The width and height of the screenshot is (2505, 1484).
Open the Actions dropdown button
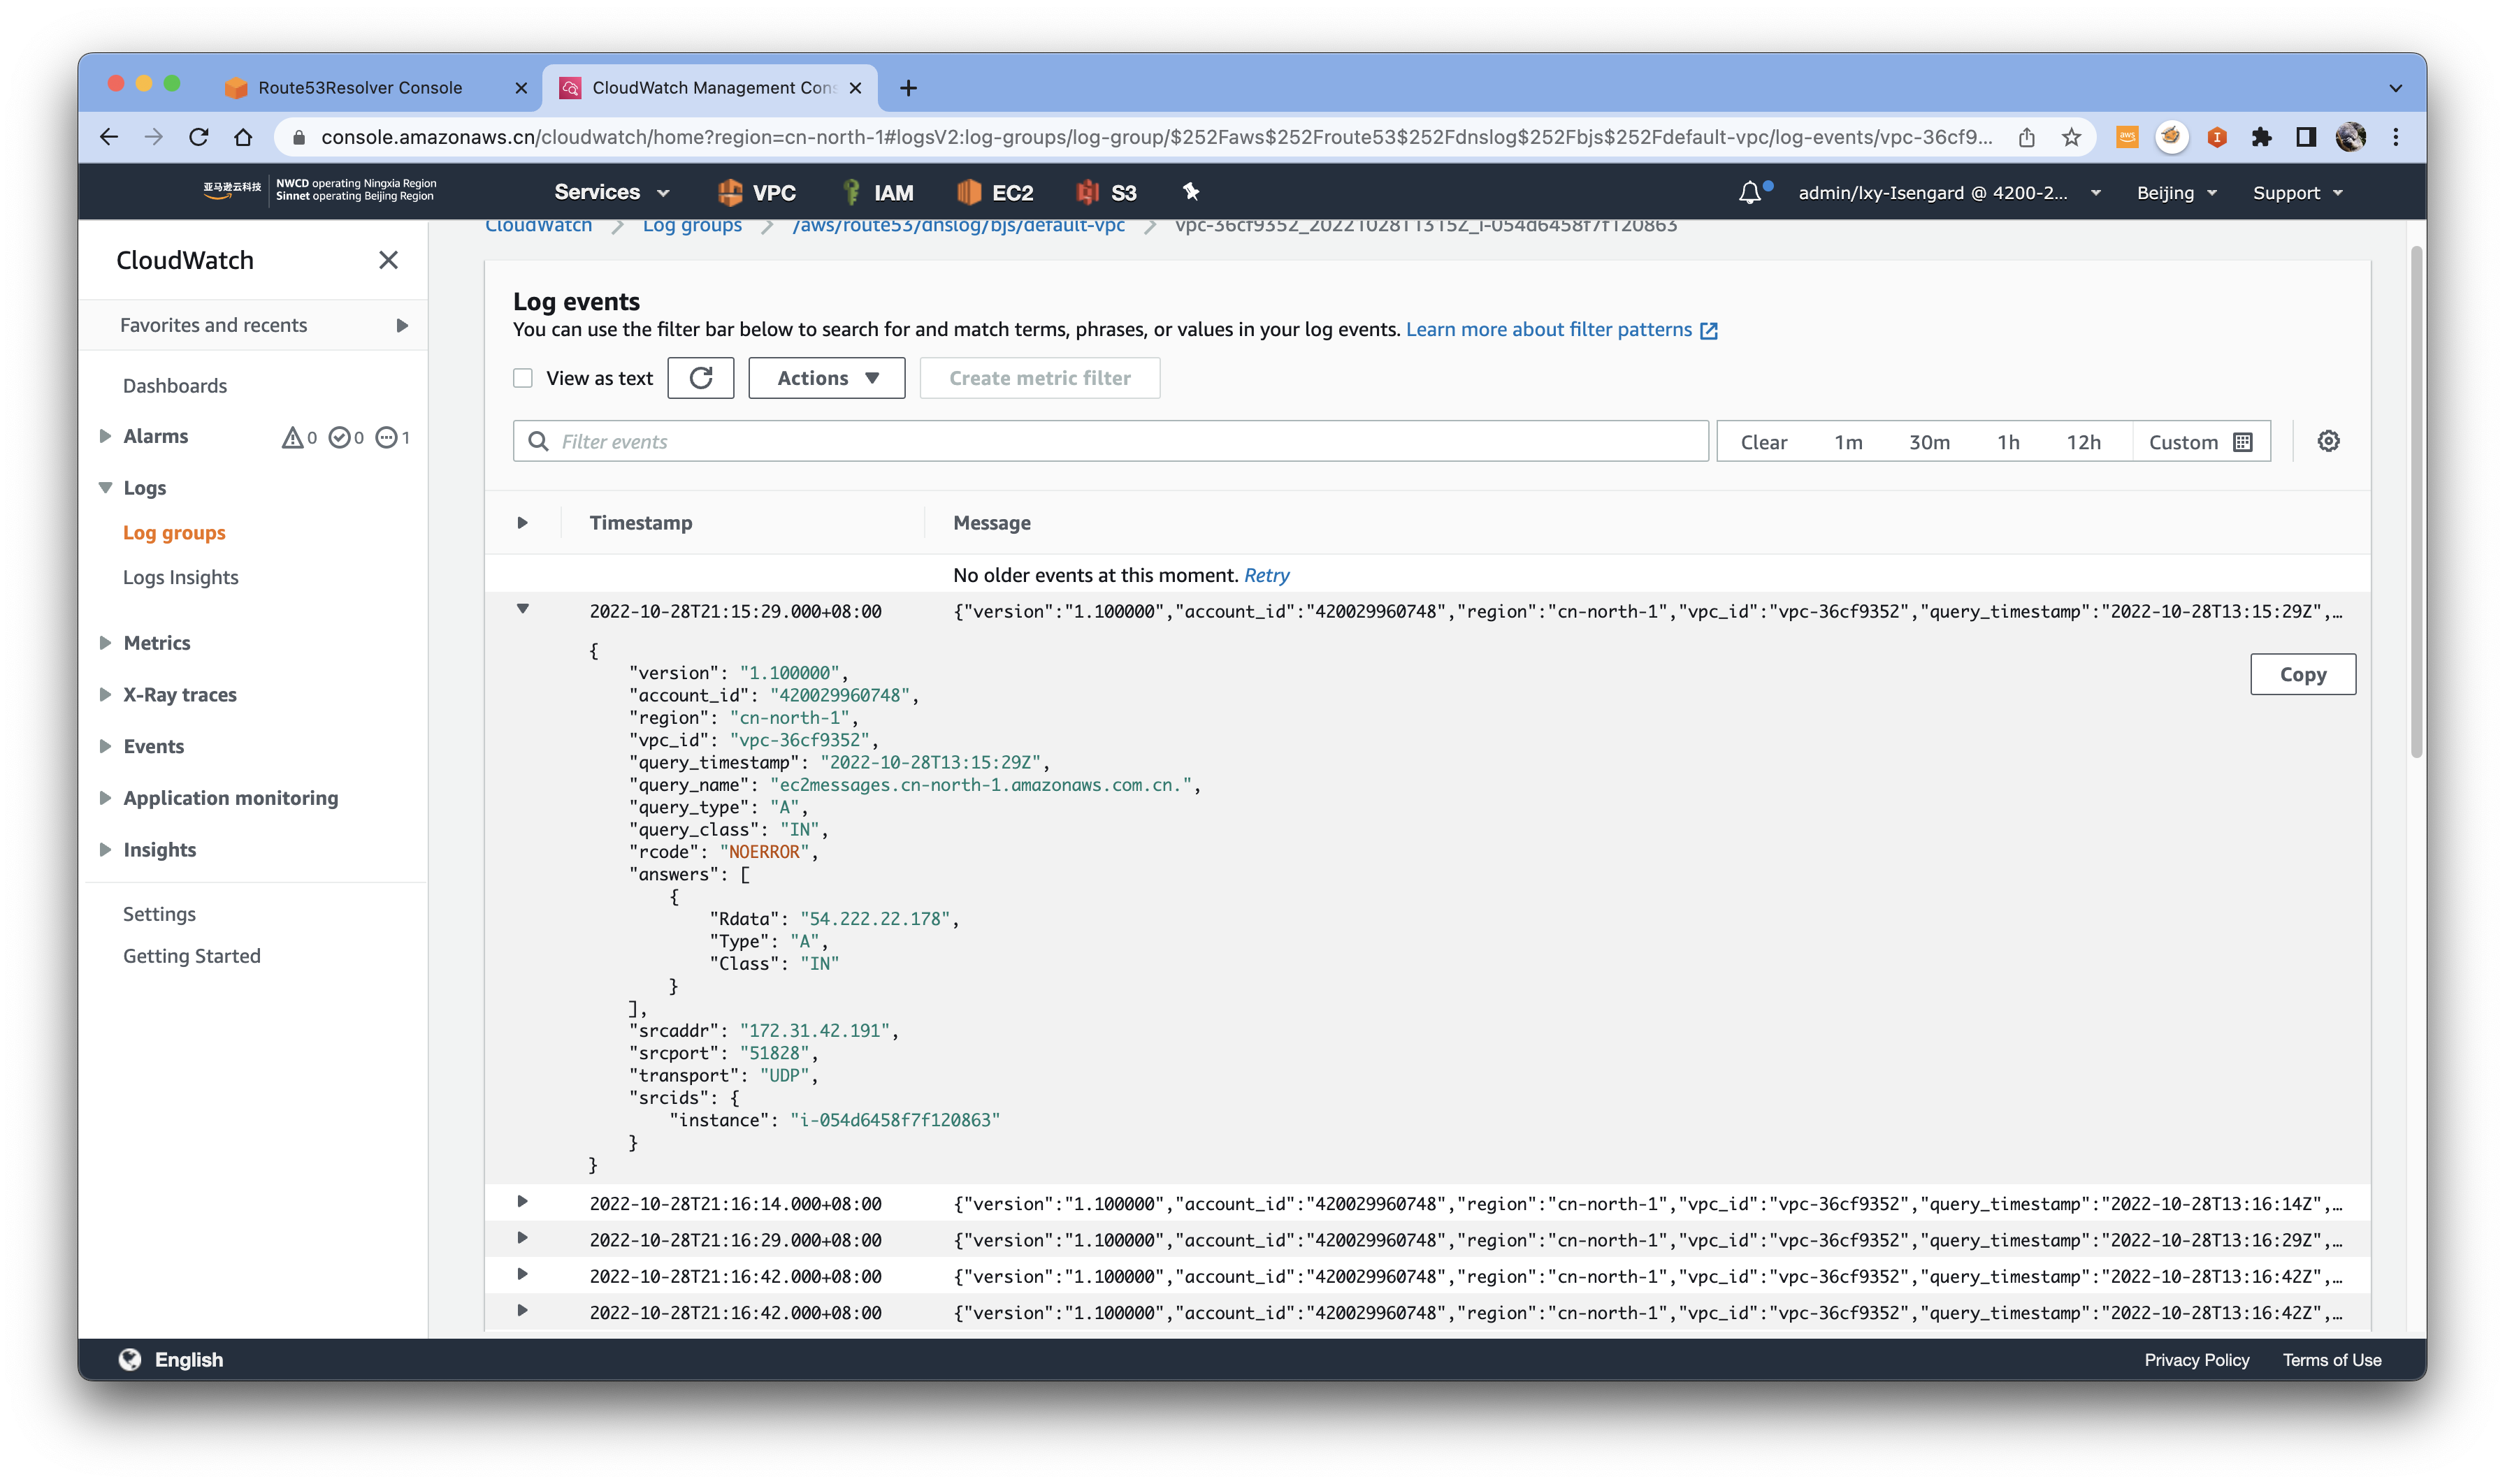[x=826, y=378]
